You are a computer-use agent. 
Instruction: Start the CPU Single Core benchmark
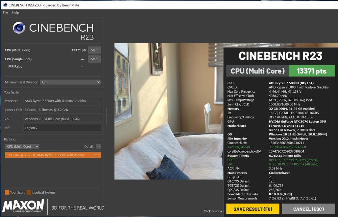pos(94,59)
